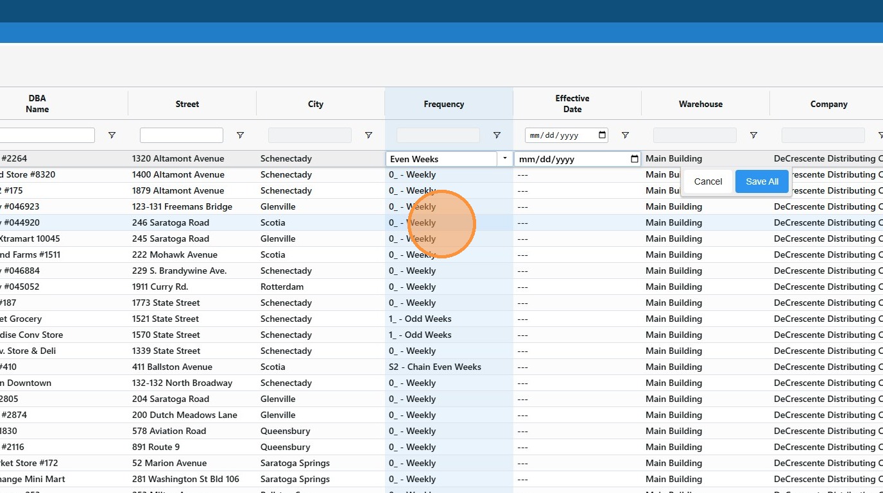This screenshot has height=493, width=883.
Task: Open calendar picker in Effective Date filter
Action: coord(602,135)
